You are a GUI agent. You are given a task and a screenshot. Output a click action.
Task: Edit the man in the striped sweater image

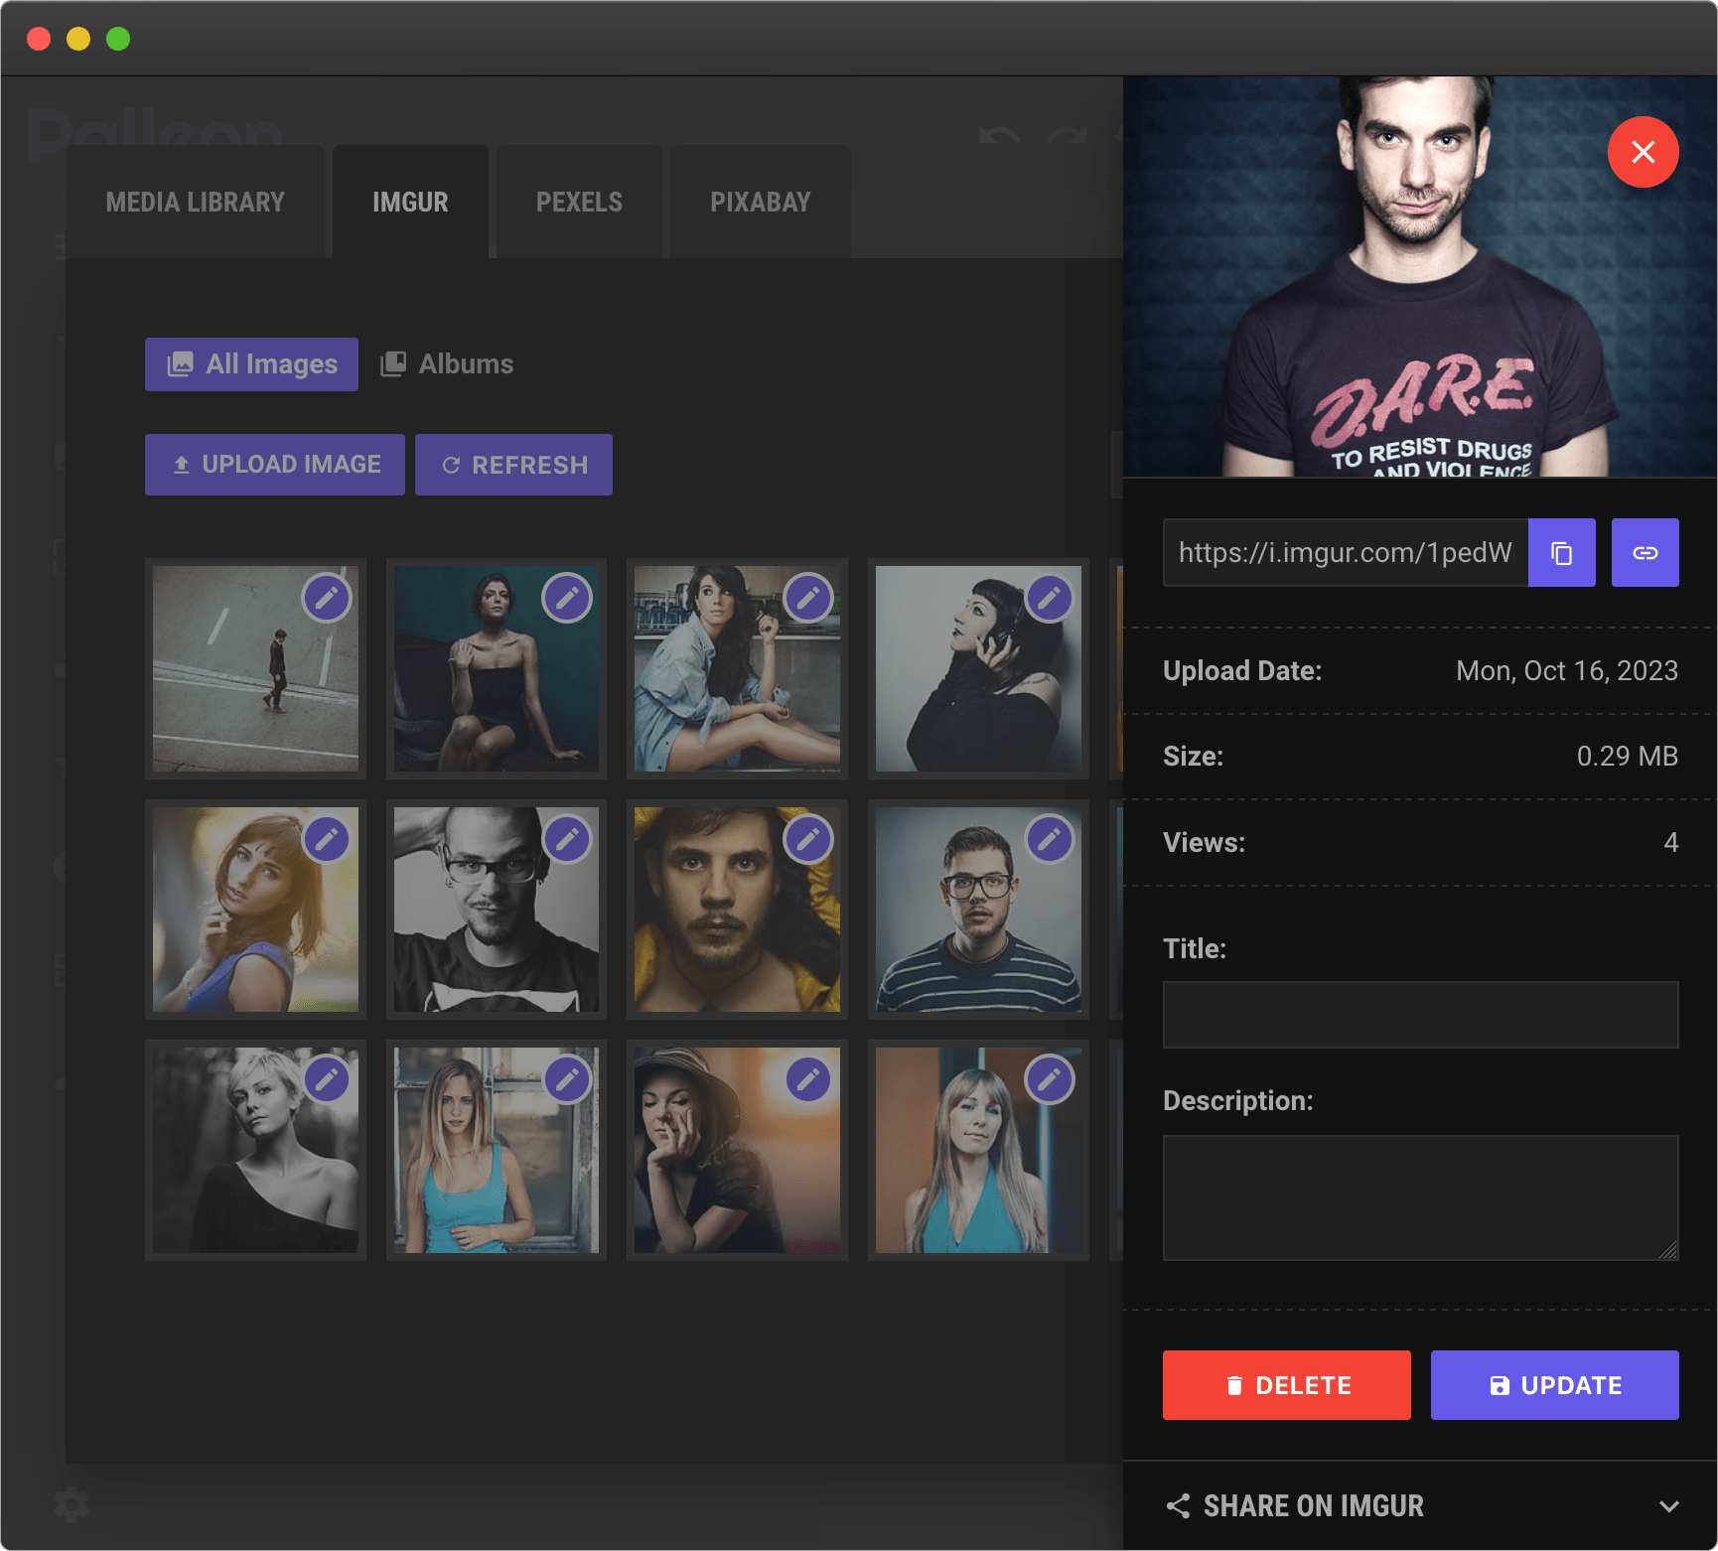pyautogui.click(x=1050, y=839)
